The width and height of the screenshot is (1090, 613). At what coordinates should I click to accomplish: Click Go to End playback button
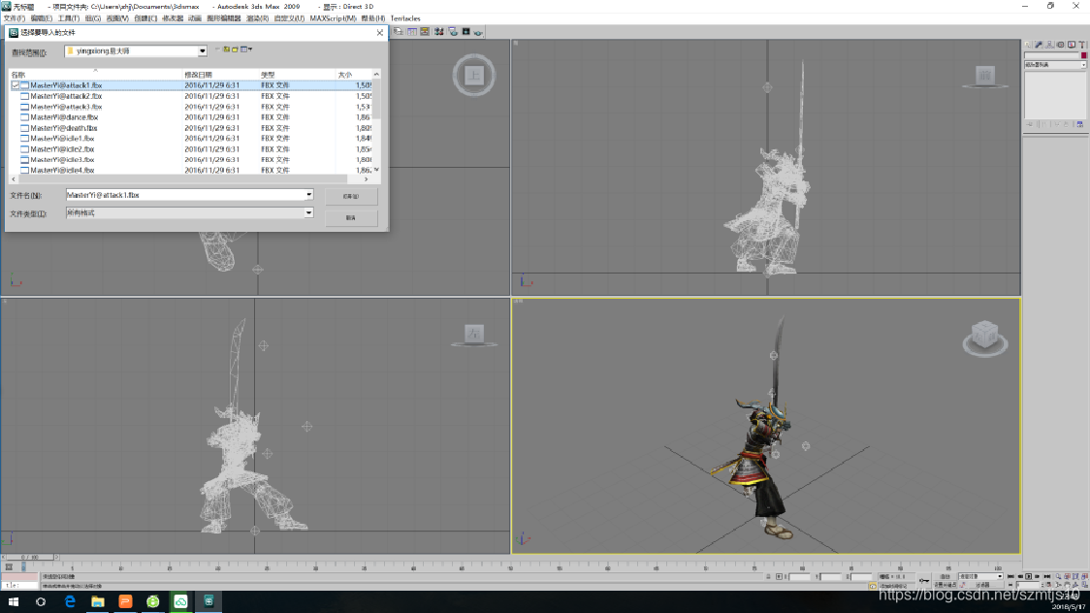pyautogui.click(x=1047, y=576)
